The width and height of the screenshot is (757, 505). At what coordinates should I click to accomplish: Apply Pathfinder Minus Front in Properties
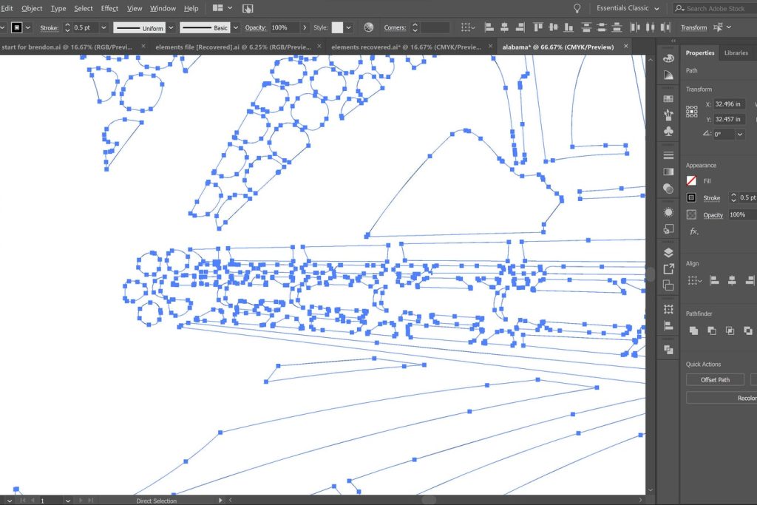point(712,331)
